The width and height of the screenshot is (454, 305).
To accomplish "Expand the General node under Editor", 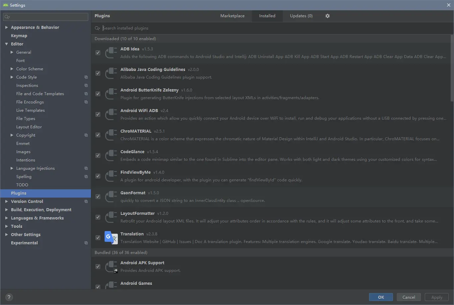I will point(12,52).
